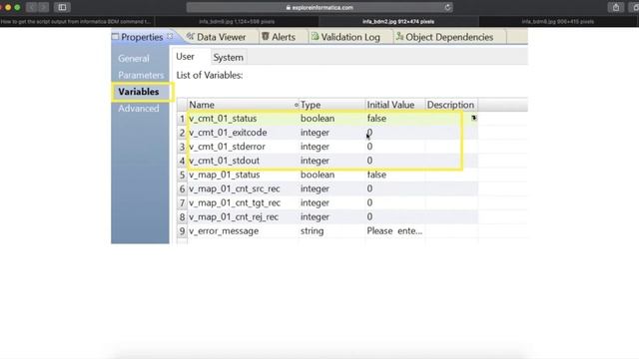Viewport: 639px width, 359px height.
Task: Go back using Safari's back arrow
Action: tap(32, 7)
